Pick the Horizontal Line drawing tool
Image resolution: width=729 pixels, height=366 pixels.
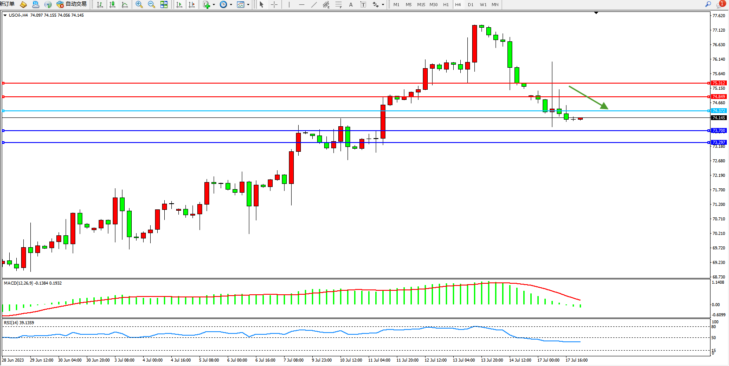[301, 4]
